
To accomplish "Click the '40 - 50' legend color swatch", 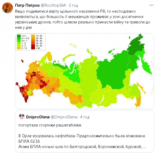I will click(33, 43).
